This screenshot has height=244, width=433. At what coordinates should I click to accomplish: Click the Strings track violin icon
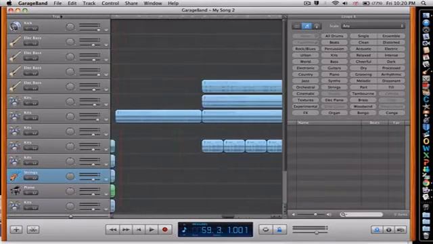14,176
